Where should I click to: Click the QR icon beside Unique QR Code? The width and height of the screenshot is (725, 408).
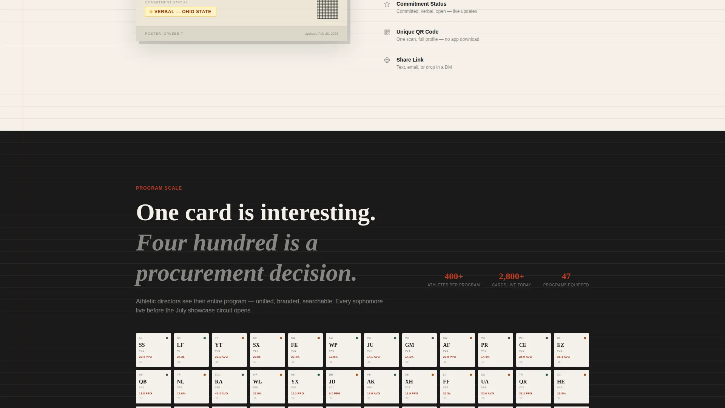pos(387,32)
